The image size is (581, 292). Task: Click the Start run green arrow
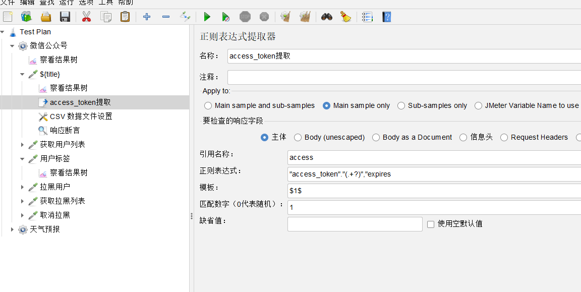tap(207, 17)
